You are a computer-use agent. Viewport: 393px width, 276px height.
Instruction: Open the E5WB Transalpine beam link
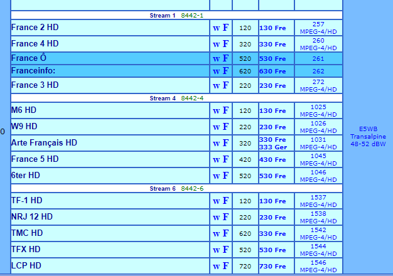point(368,137)
